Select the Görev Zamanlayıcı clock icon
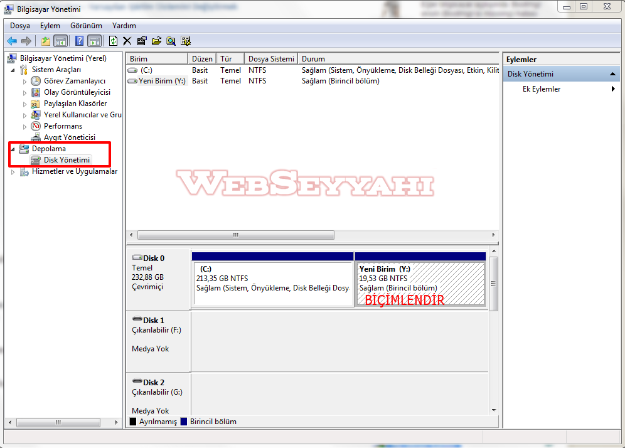The image size is (625, 448). (36, 81)
